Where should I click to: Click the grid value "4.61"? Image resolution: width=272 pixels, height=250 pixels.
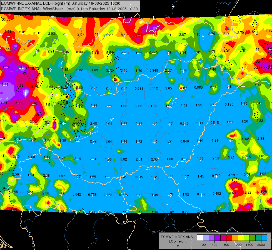(21, 68)
